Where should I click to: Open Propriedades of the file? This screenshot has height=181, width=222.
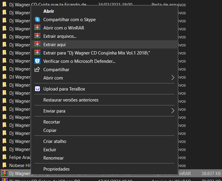[x=56, y=169]
